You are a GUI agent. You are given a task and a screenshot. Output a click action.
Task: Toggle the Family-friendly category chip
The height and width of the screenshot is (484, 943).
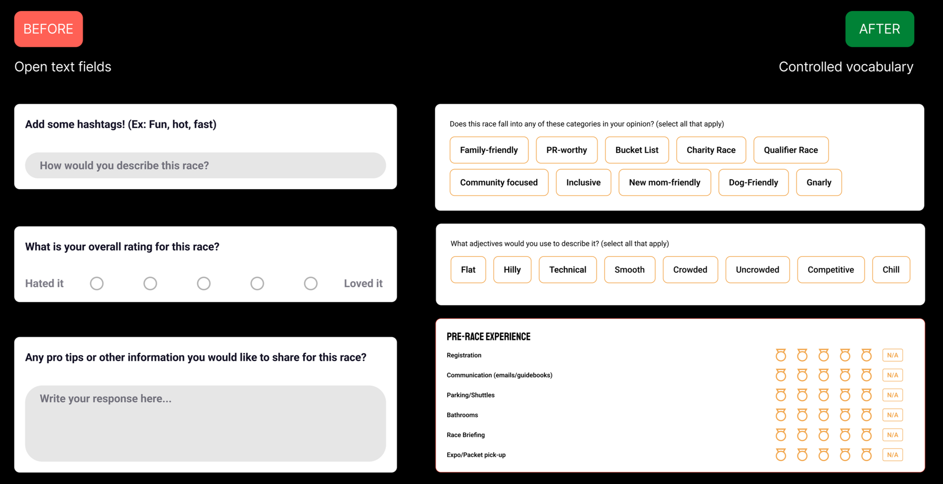coord(489,150)
